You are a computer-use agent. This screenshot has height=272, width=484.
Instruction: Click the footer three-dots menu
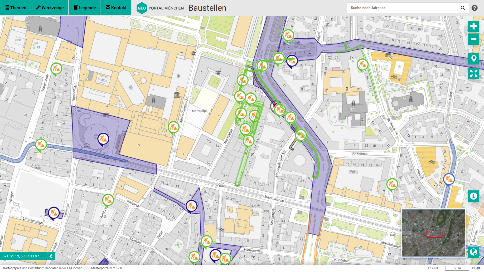coord(87,268)
